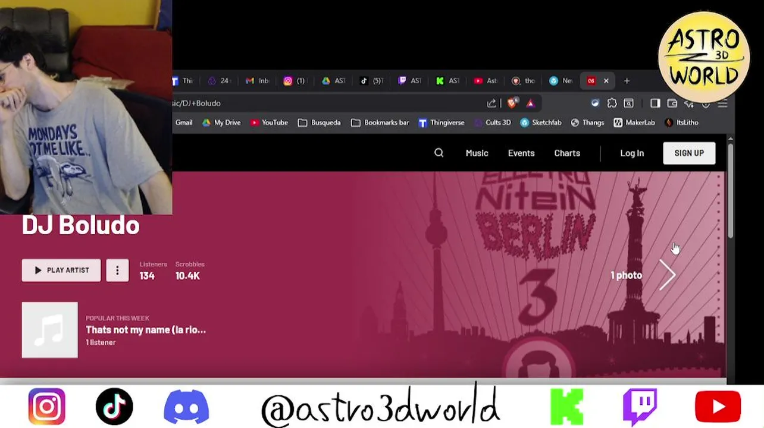Open the popular track music note thumbnail
Screen dimensions: 764x428
pyautogui.click(x=49, y=330)
